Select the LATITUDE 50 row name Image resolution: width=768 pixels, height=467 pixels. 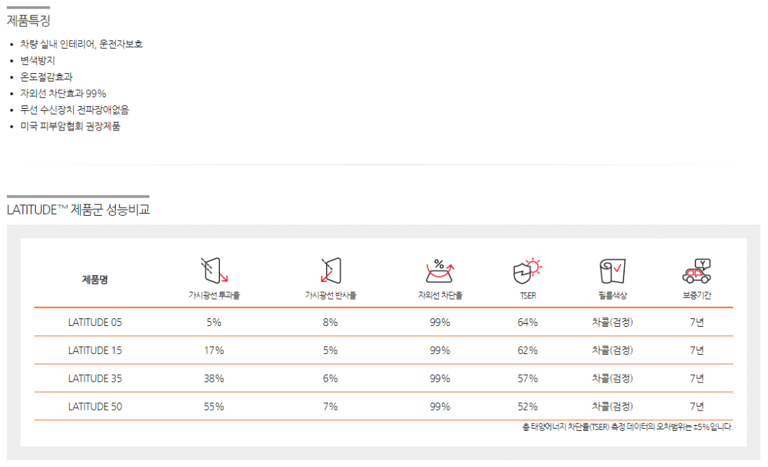[95, 407]
